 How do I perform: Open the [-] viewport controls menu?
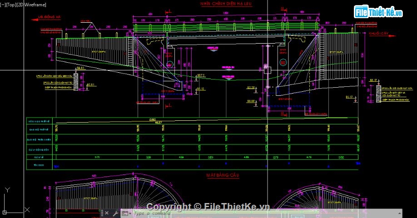point(2,5)
